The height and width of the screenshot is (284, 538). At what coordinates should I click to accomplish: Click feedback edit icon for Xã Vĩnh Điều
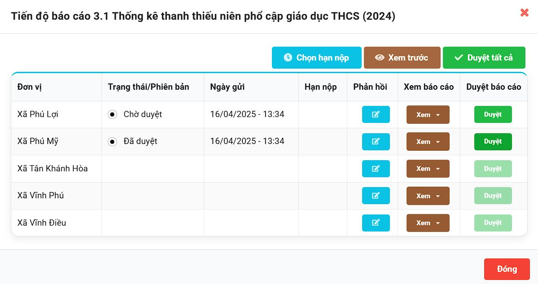coord(376,223)
